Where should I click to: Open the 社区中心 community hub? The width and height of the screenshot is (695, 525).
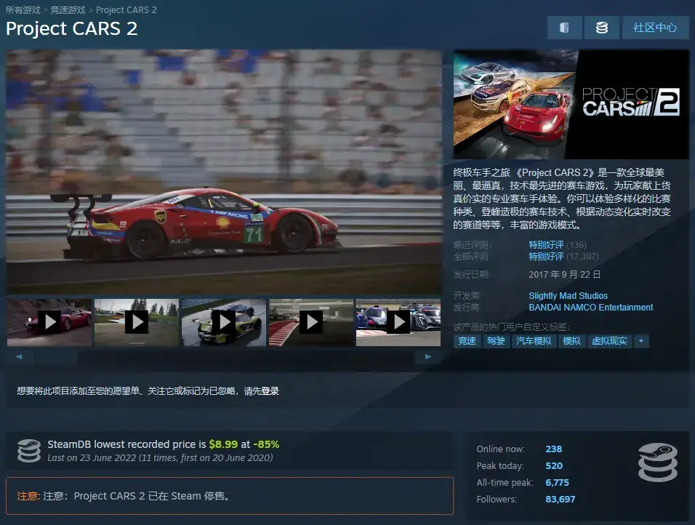[x=654, y=28]
